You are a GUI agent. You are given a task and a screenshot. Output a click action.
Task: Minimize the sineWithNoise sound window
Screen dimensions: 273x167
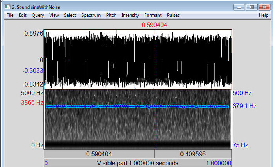pos(239,7)
